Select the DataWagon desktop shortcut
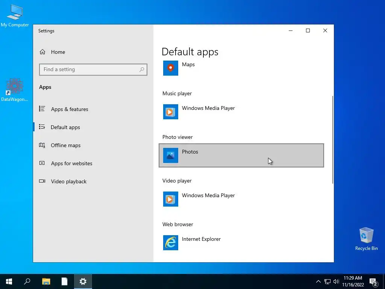Image resolution: width=385 pixels, height=289 pixels. pos(15,90)
